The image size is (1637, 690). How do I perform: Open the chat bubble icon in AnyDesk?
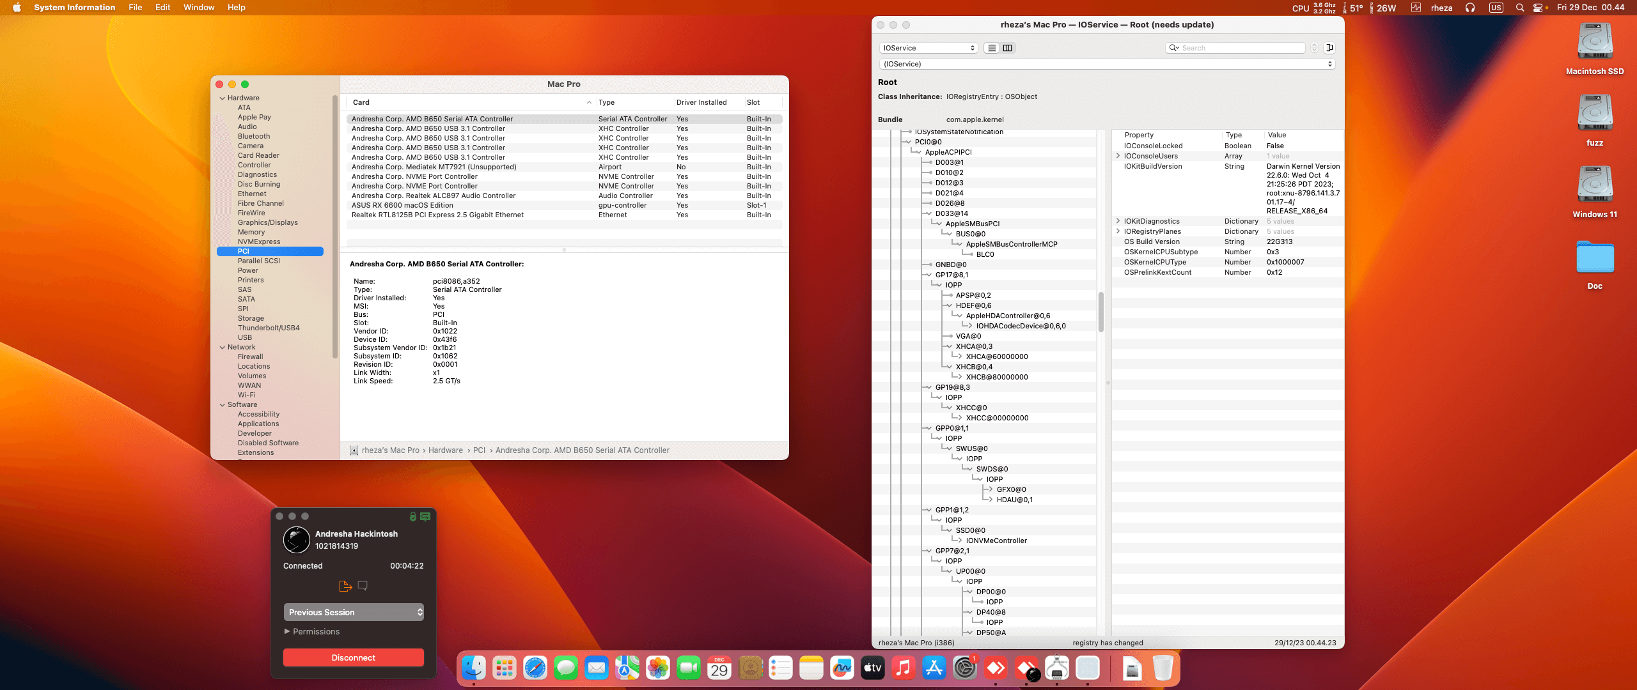[x=363, y=585]
